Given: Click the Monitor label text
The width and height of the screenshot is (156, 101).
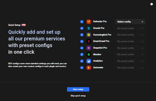Looking at the screenshot, I should (x=97, y=54).
